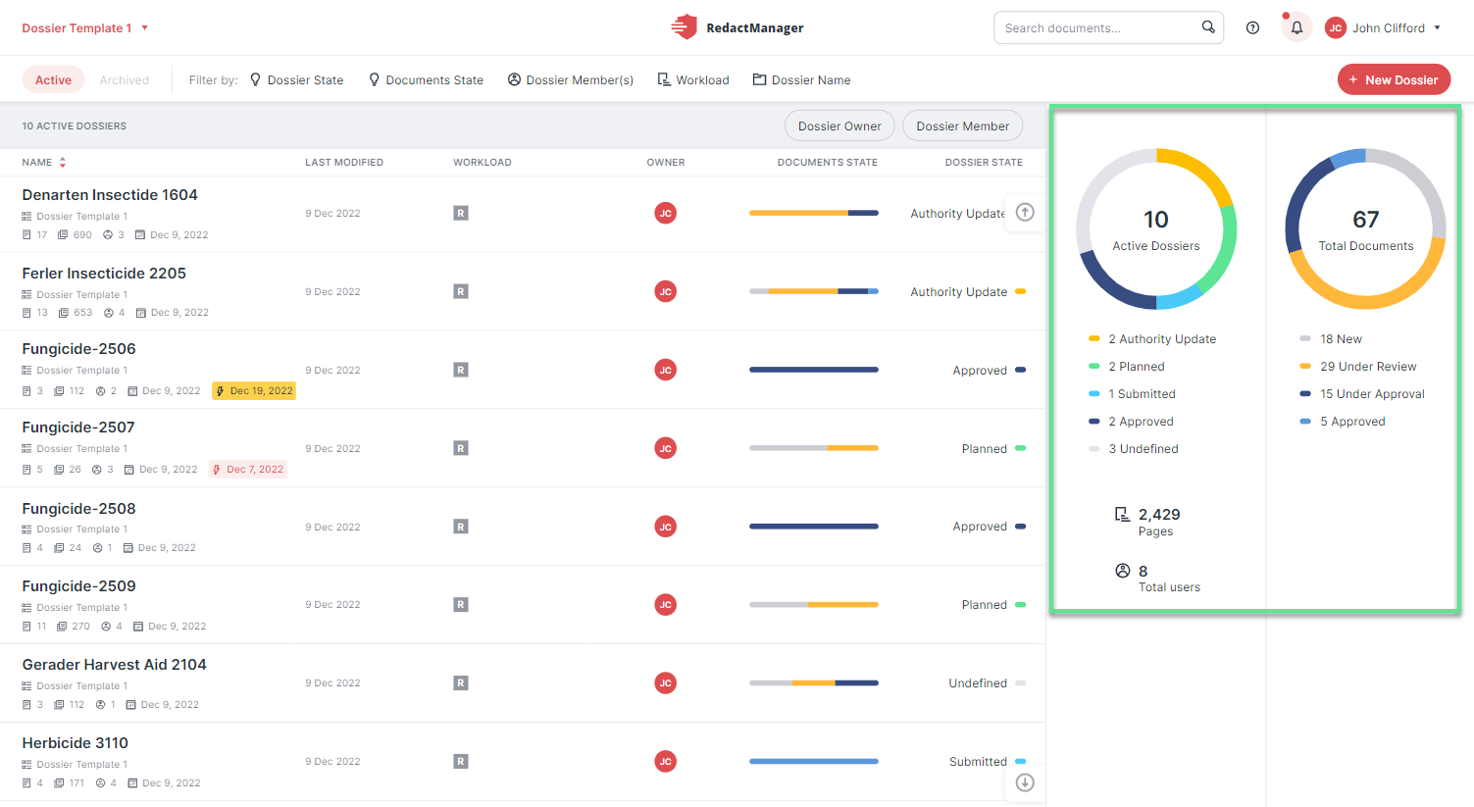This screenshot has width=1474, height=807.
Task: Click the Approved state label for Fungicide-2506
Action: [980, 370]
